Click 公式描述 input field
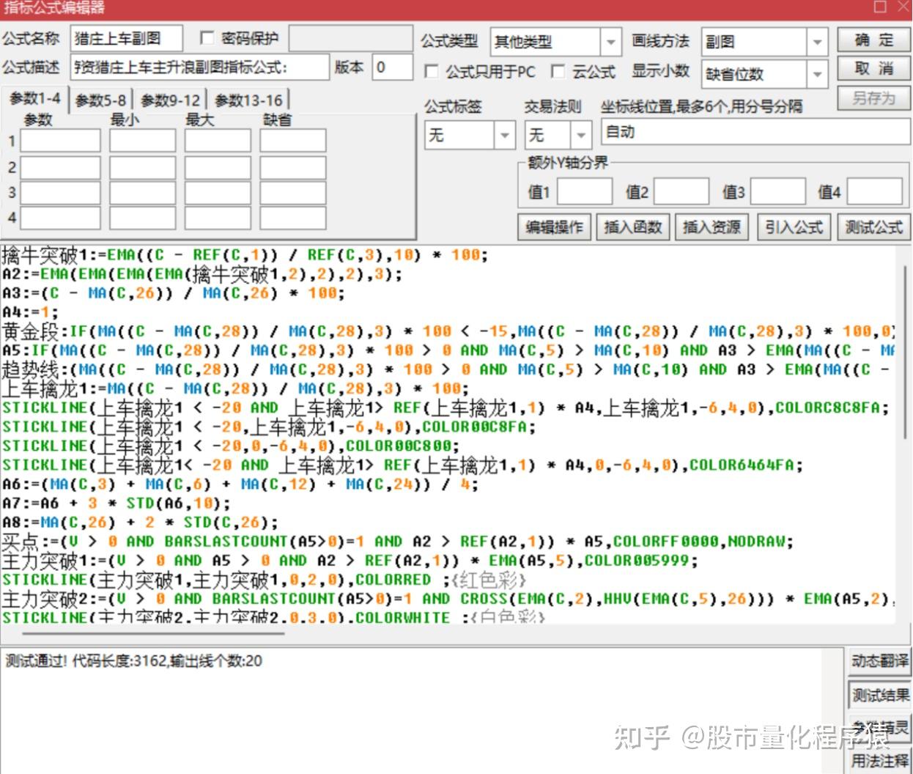Image resolution: width=913 pixels, height=774 pixels. pyautogui.click(x=200, y=67)
